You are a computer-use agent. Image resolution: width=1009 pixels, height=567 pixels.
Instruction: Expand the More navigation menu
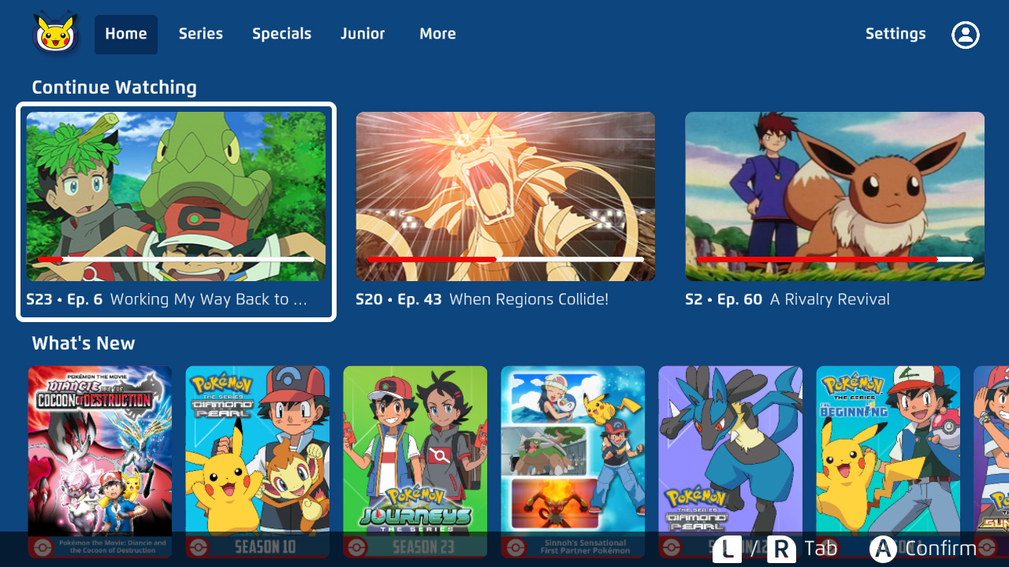(437, 34)
